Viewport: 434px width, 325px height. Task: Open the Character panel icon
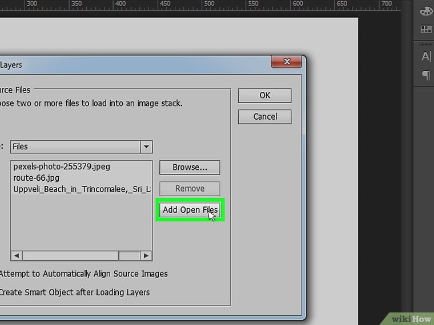425,56
